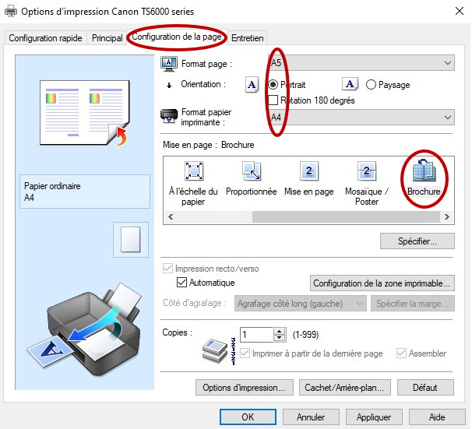Click the layout list horizontal scrollbar thumb
The height and width of the screenshot is (429, 472).
pyautogui.click(x=346, y=216)
